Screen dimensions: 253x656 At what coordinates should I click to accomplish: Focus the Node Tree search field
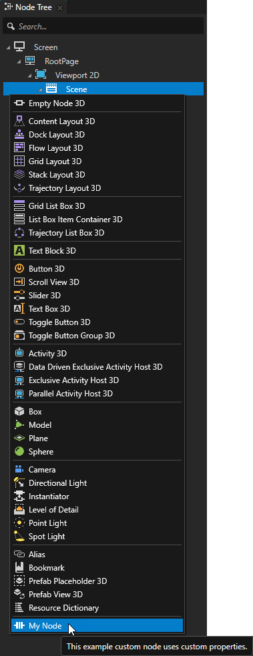pyautogui.click(x=103, y=26)
